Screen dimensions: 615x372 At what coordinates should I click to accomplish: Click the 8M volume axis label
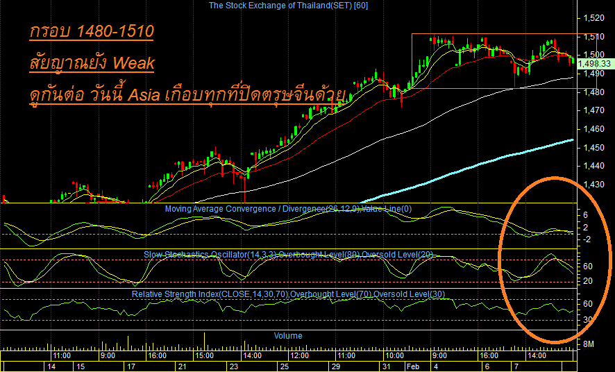tap(589, 344)
